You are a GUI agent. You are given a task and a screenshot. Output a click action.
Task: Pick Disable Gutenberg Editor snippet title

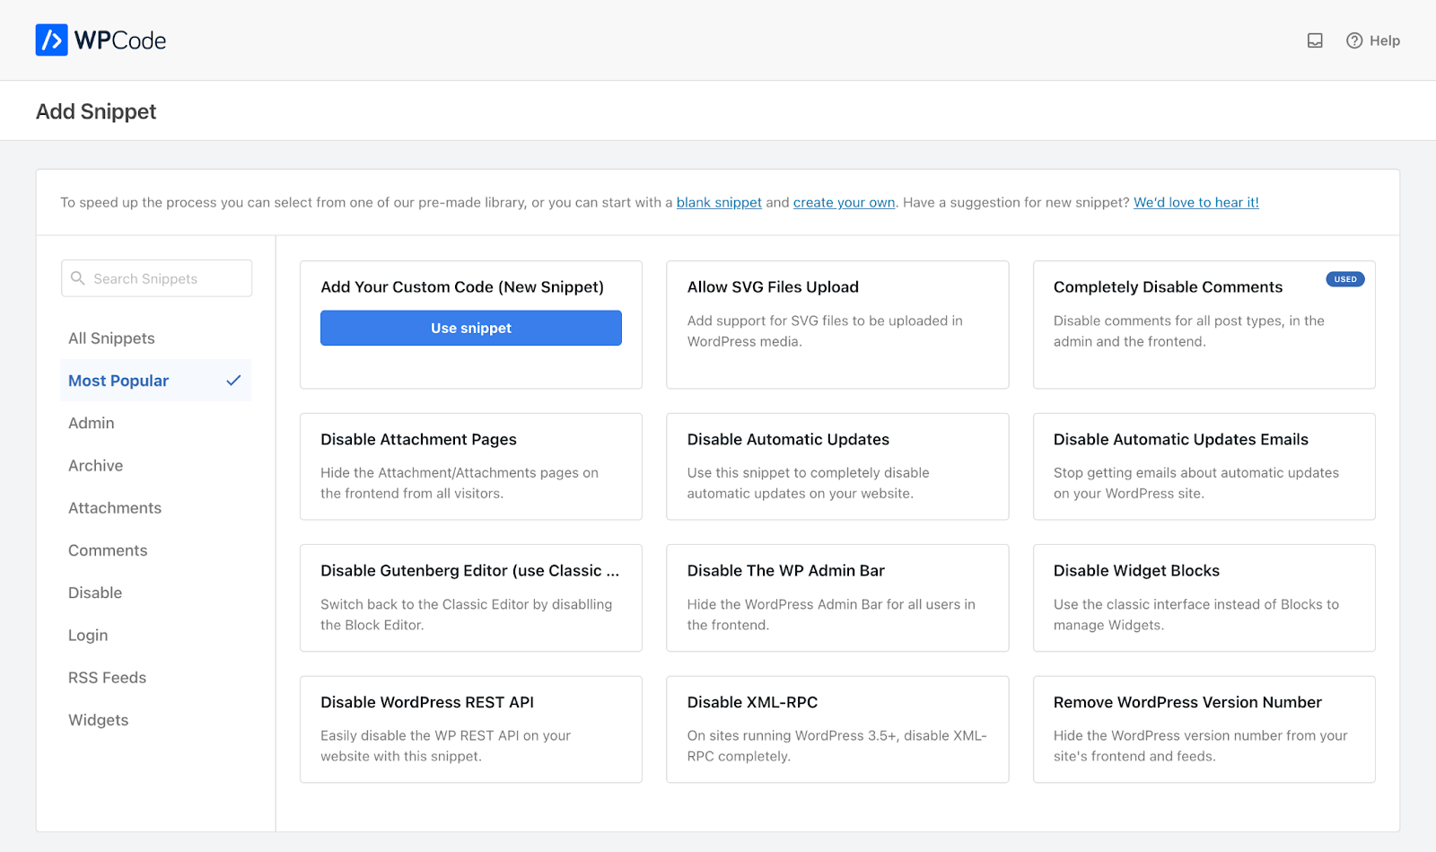pos(469,571)
